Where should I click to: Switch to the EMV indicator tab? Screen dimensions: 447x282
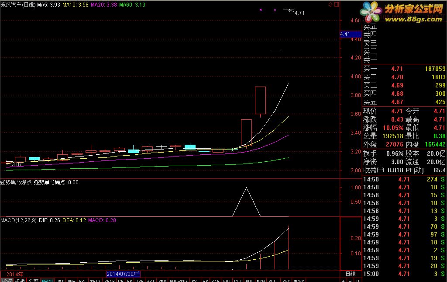(162, 281)
